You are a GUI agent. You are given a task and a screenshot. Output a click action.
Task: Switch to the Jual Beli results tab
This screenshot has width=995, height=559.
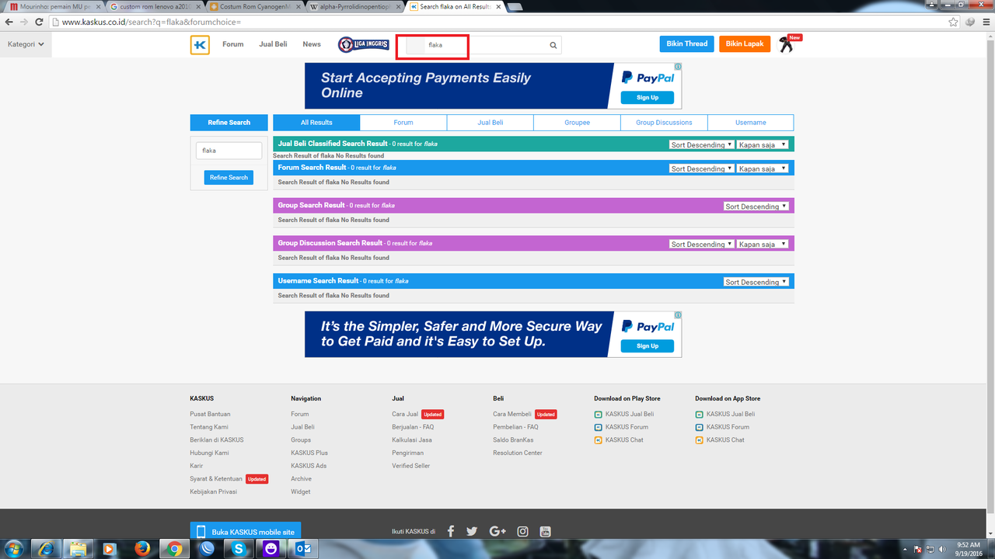(491, 123)
